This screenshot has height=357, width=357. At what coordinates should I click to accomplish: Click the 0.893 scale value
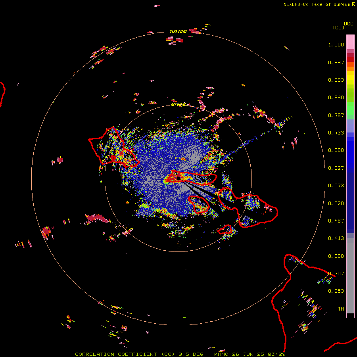[x=336, y=80]
